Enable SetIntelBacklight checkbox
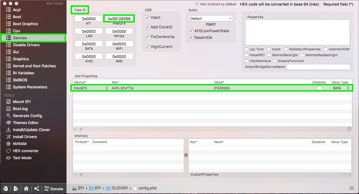Viewport: 359px width, 194px height. pos(269,55)
